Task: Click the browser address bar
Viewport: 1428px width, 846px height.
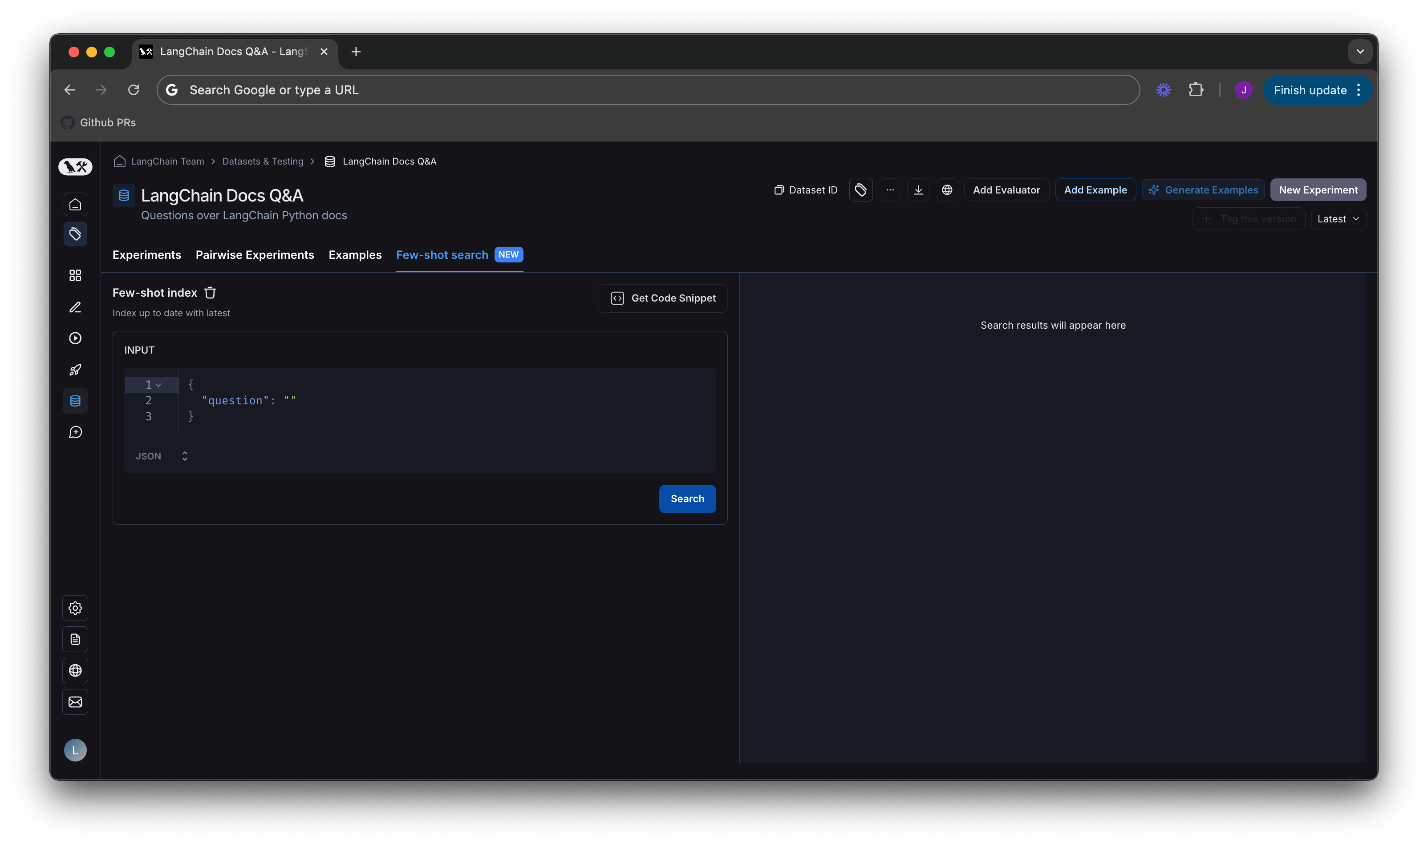Action: coord(648,90)
